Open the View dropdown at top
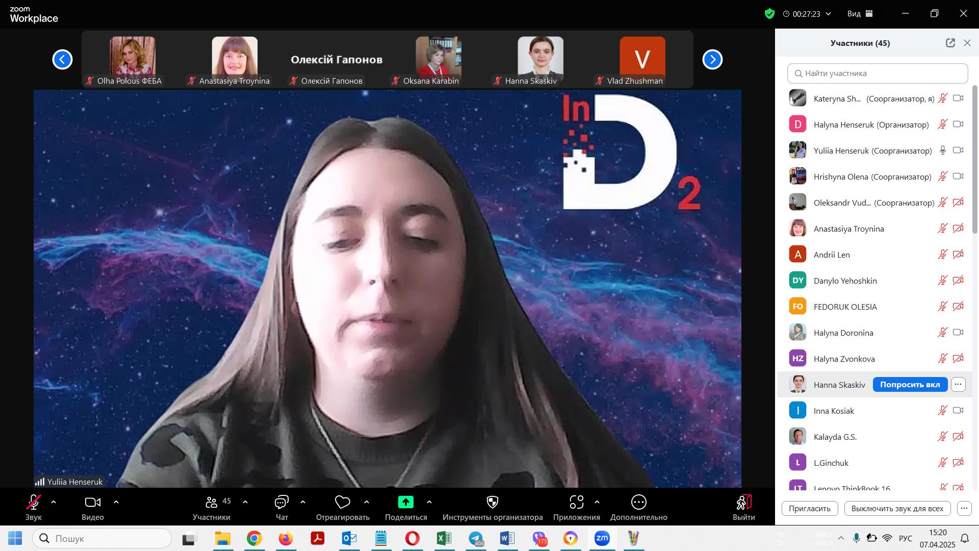Image resolution: width=979 pixels, height=551 pixels. click(860, 14)
